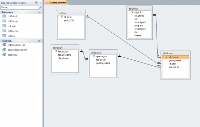Select the tblSpecial table icon
The width and height of the screenshot is (200, 127).
point(4,31)
